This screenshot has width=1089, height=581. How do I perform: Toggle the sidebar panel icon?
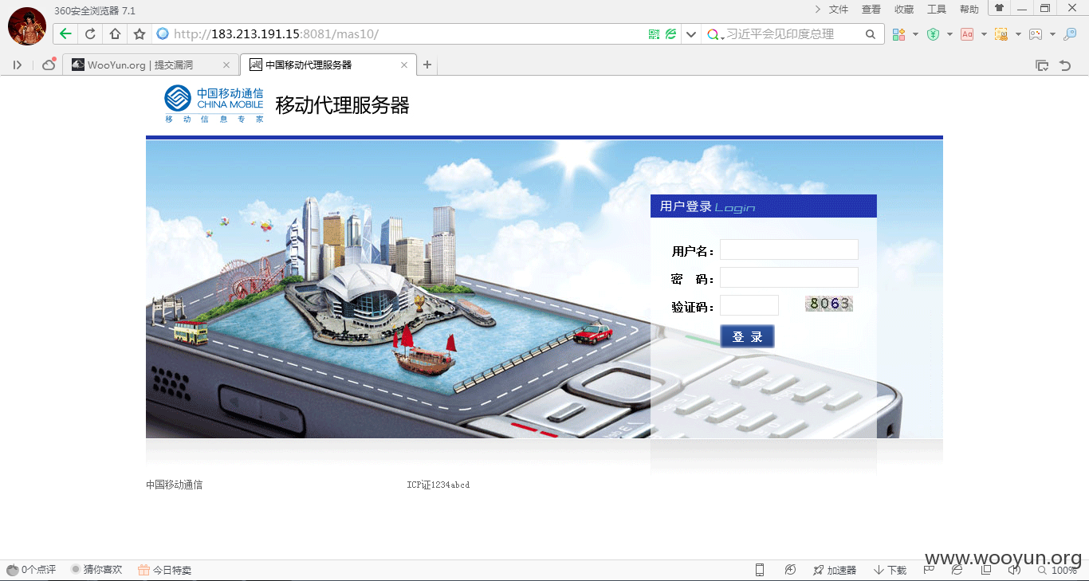(18, 65)
